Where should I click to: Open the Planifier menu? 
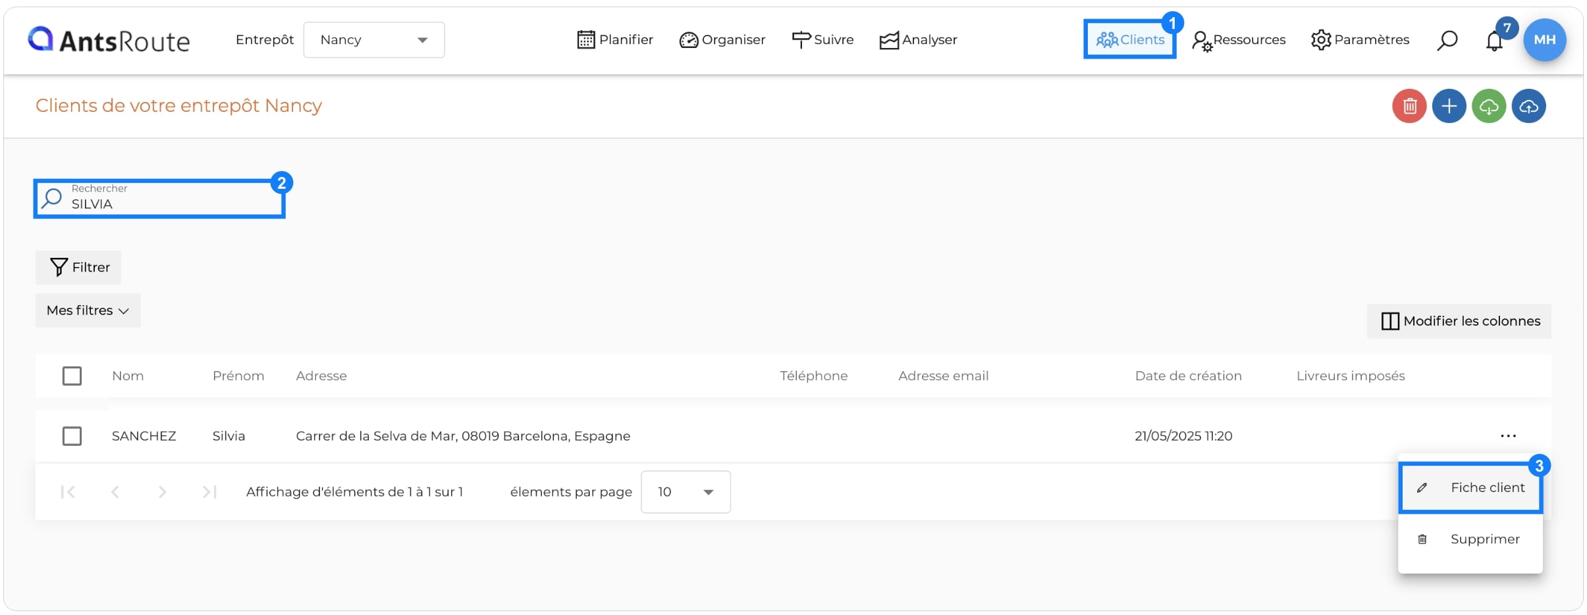pos(615,40)
